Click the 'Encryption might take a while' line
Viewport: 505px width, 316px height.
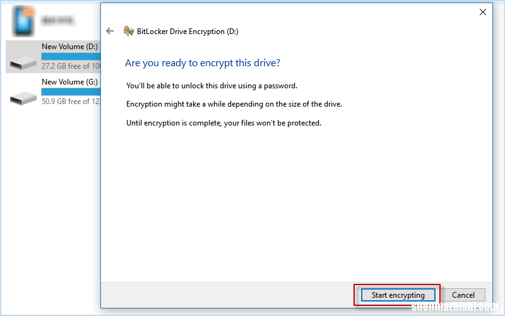(234, 104)
